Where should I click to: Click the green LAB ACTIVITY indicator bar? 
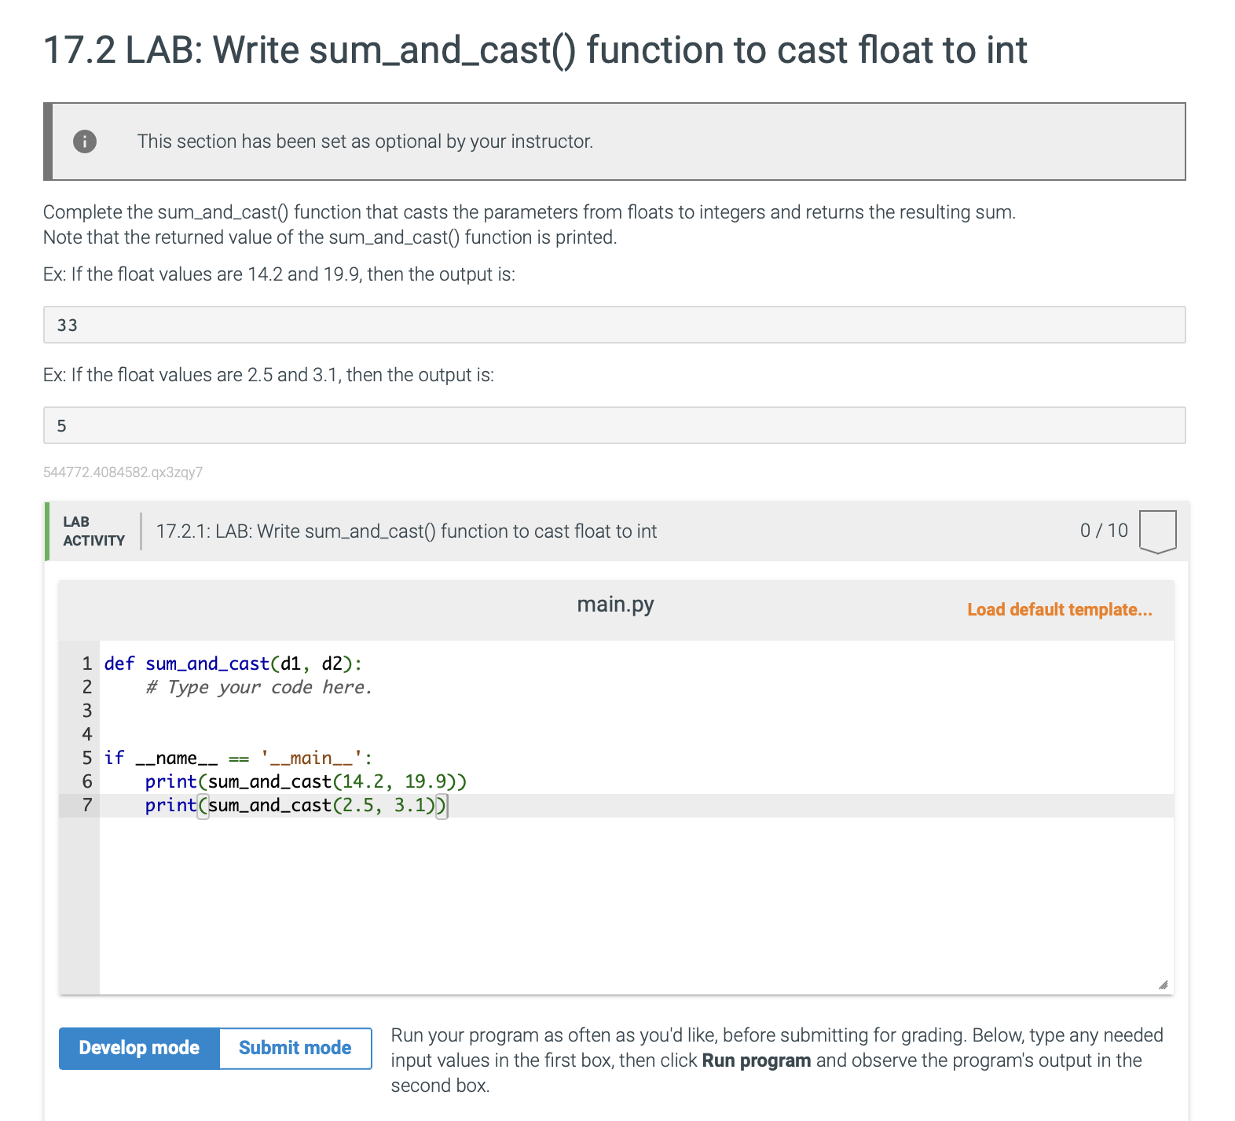tap(47, 531)
